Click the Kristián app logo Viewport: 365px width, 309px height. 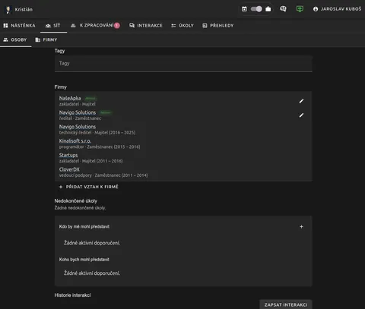[x=8, y=10]
